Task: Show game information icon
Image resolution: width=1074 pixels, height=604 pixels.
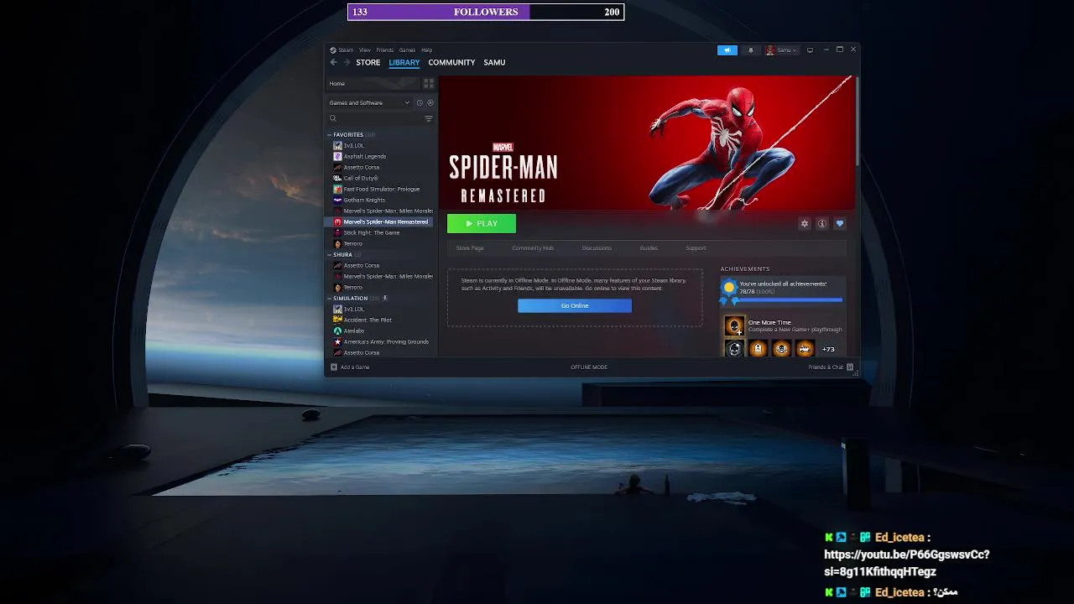Action: pyautogui.click(x=822, y=223)
